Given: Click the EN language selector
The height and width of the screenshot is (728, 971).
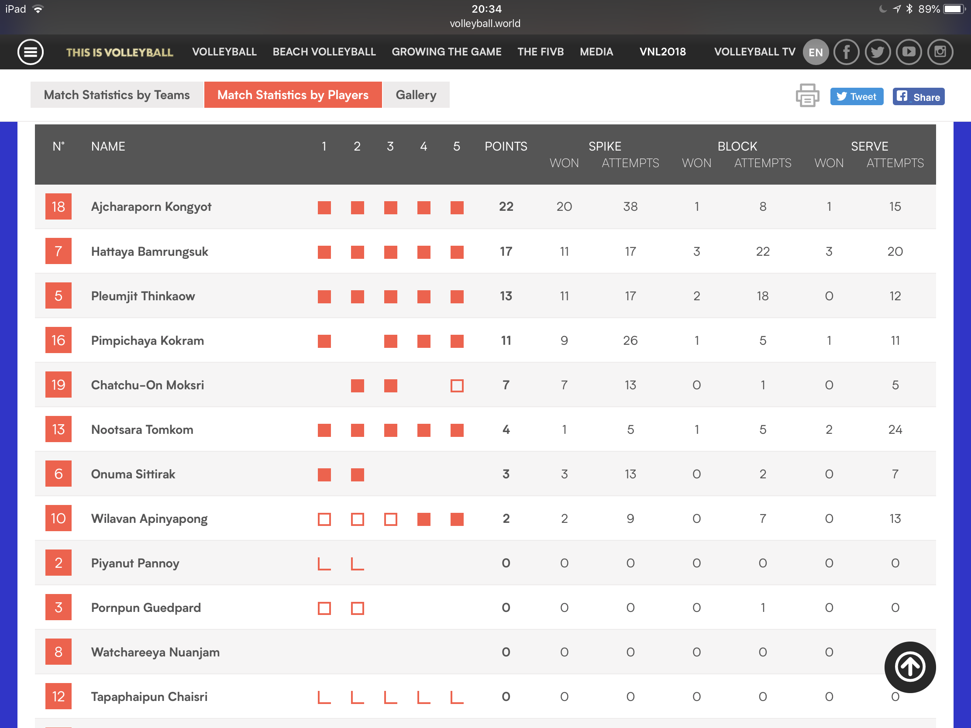Looking at the screenshot, I should (x=815, y=52).
